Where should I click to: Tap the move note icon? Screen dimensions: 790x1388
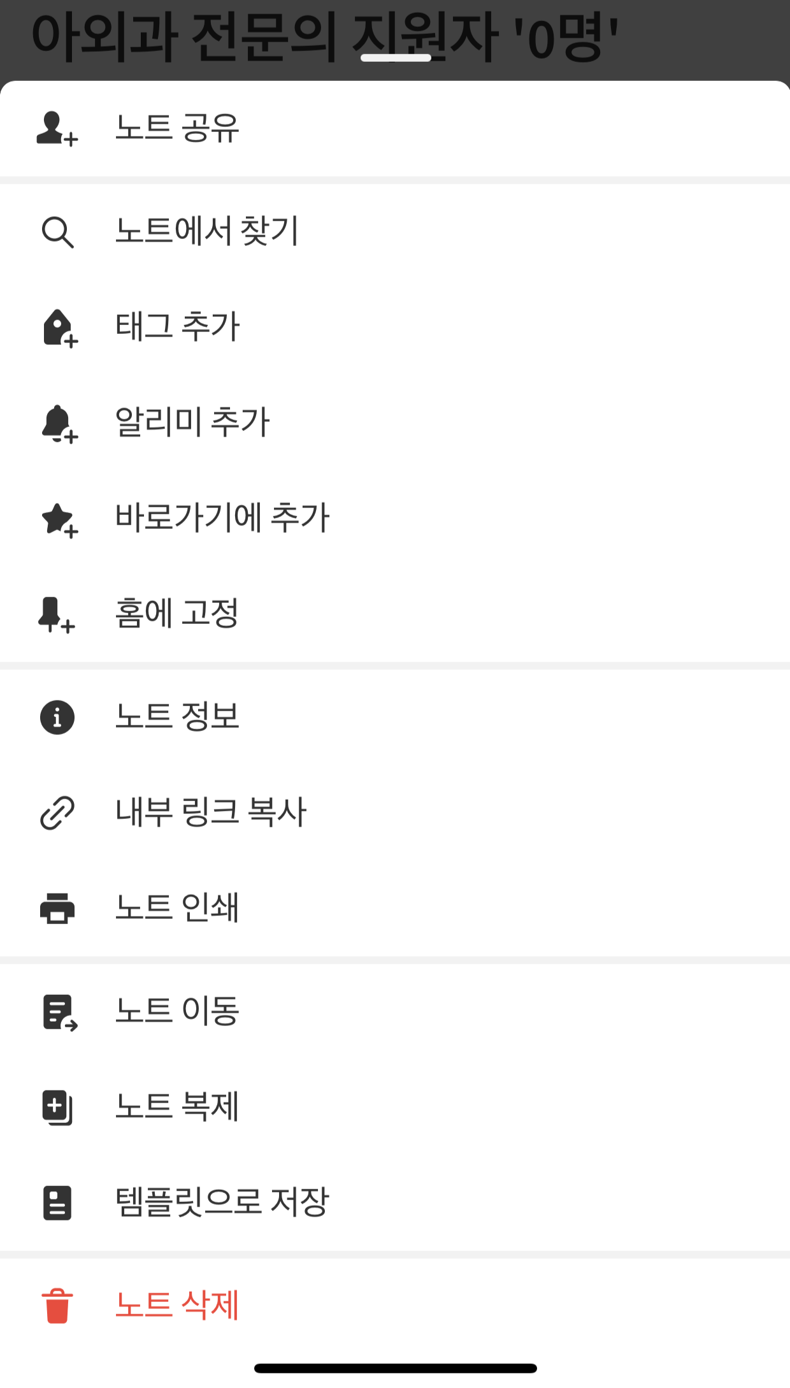59,1012
